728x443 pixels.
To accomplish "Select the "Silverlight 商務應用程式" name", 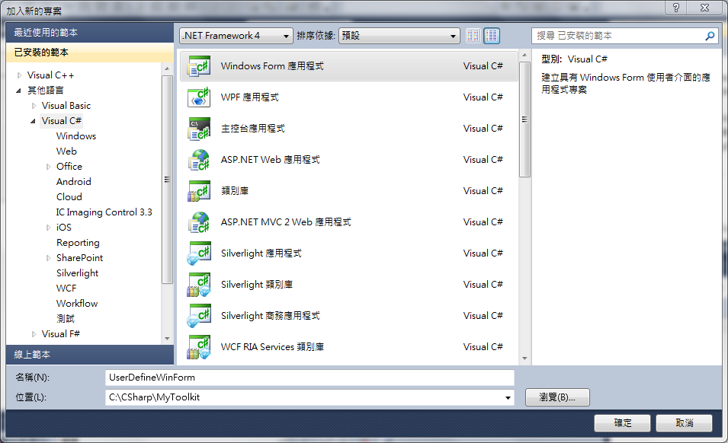I will point(270,316).
